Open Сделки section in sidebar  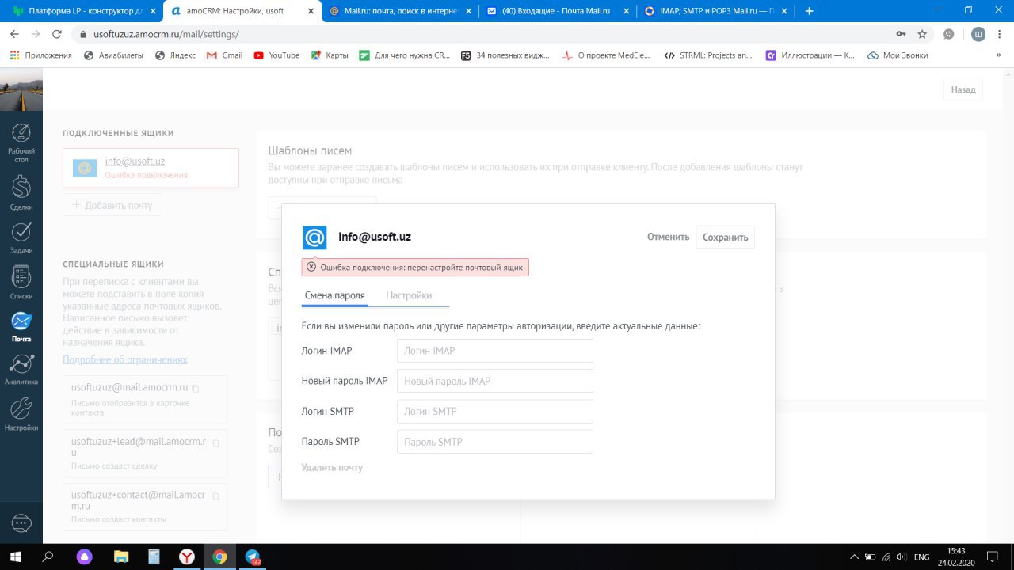pos(21,193)
